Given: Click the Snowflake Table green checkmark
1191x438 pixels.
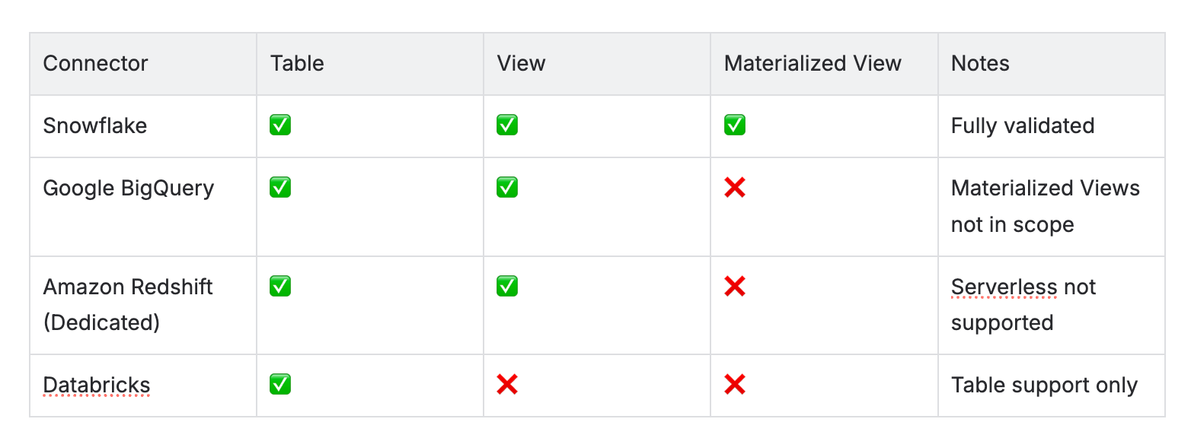Looking at the screenshot, I should click(280, 125).
